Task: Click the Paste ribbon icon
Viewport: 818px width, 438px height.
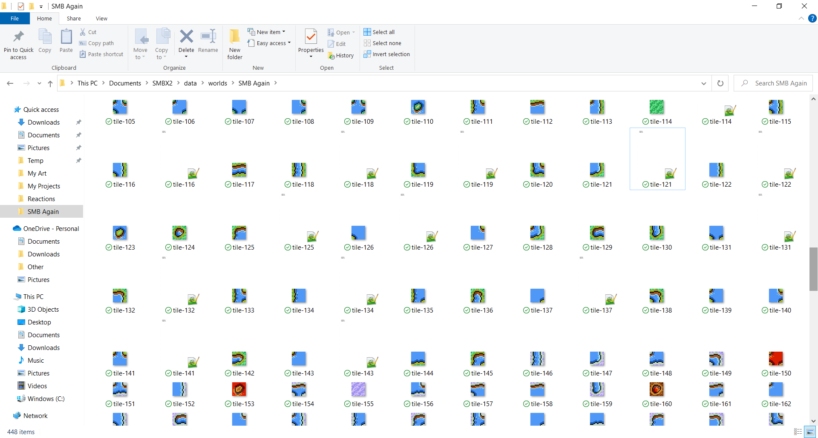Action: 66,37
